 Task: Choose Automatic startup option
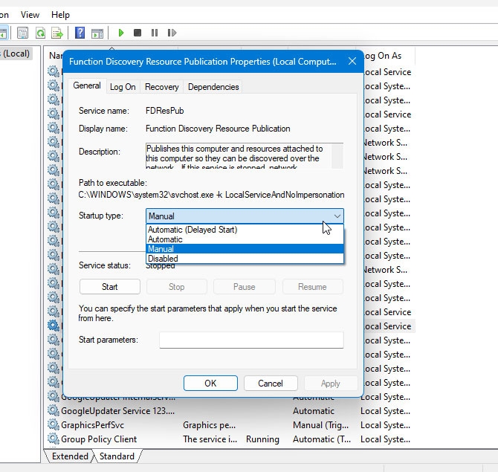(245, 239)
